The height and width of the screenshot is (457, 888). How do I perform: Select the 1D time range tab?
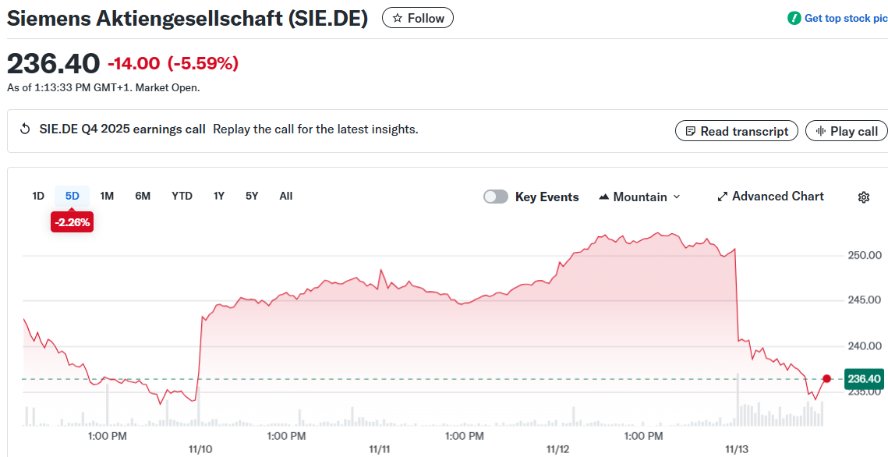coord(38,196)
